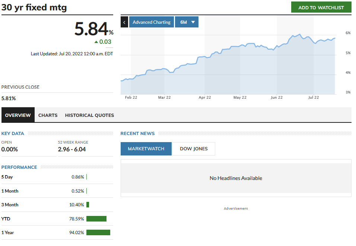Image resolution: width=356 pixels, height=246 pixels.
Task: Click the Recent News section heading
Action: coord(137,133)
